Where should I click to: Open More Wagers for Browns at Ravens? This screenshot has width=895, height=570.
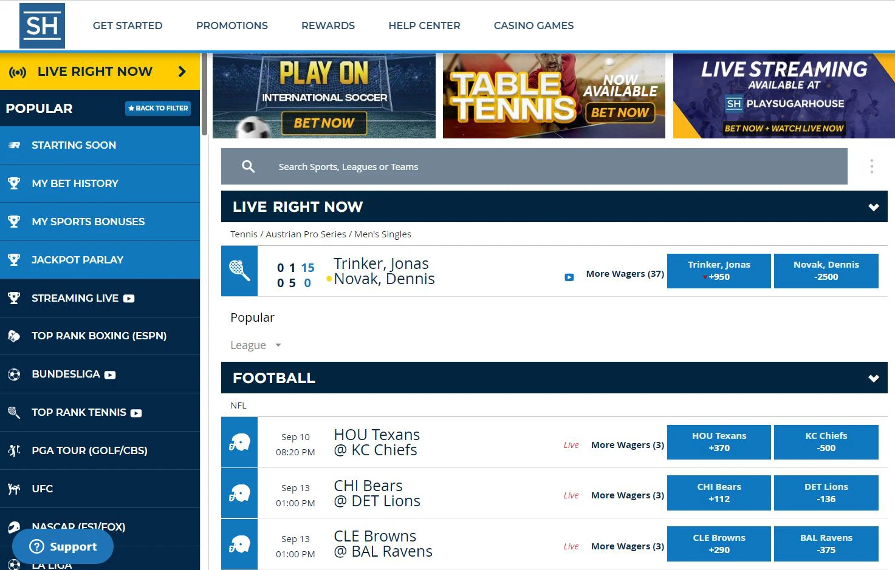tap(628, 546)
